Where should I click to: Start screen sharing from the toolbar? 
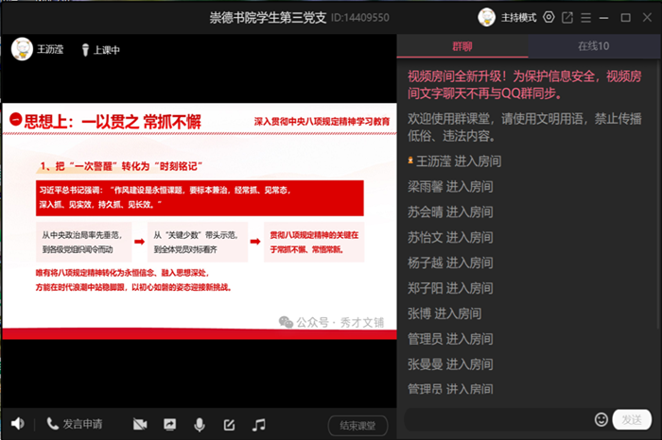click(170, 424)
